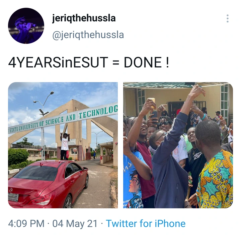Click the 4:09 PM timestamp
Viewport: 241px width, 237px height.
(26, 223)
